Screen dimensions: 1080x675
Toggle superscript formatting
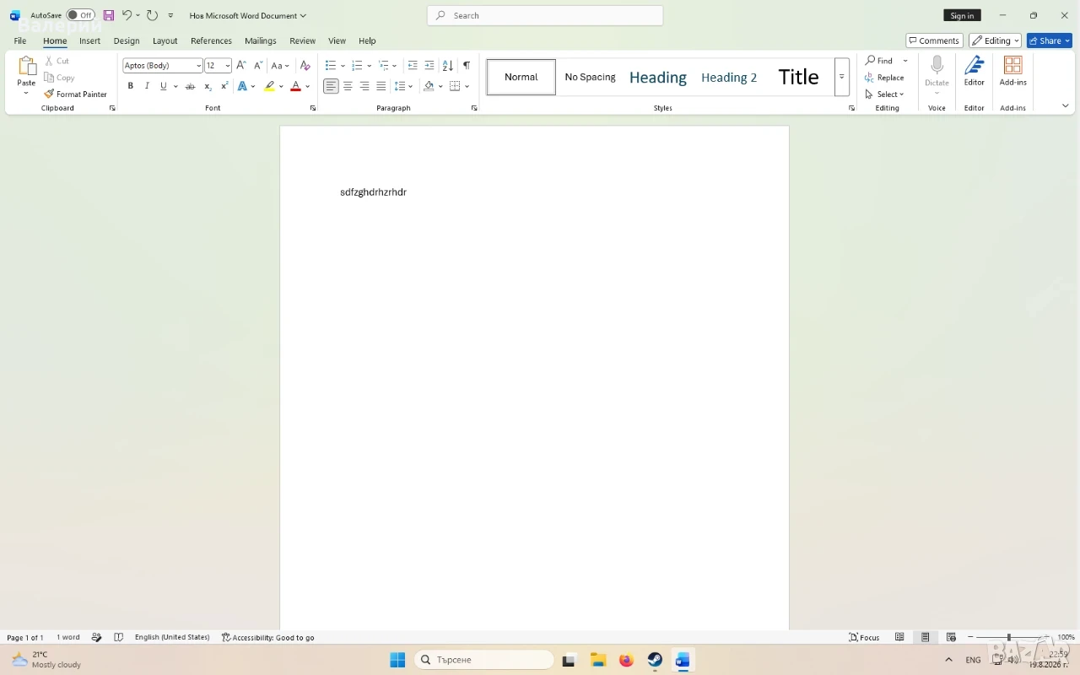224,86
